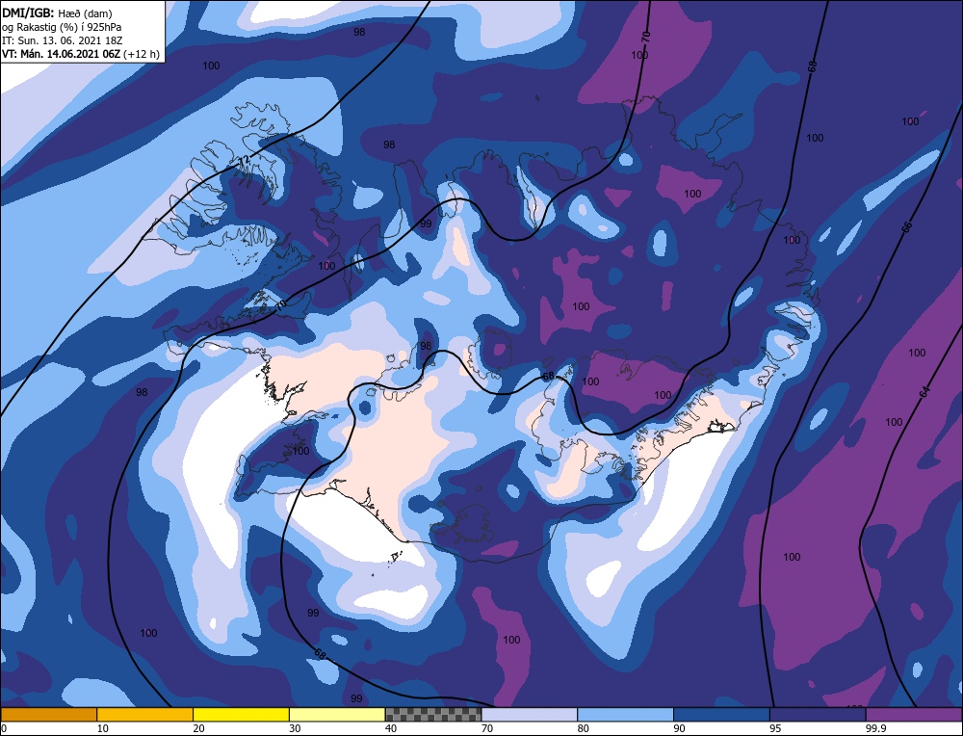This screenshot has width=963, height=736.
Task: Click the dark orange 0–10 legend swatch
Action: pyautogui.click(x=48, y=714)
